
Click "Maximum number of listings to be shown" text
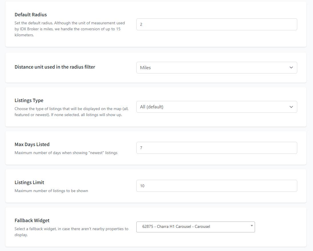[x=51, y=191]
